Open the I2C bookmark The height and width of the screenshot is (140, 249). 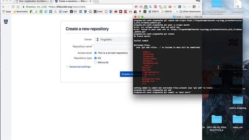[74, 12]
